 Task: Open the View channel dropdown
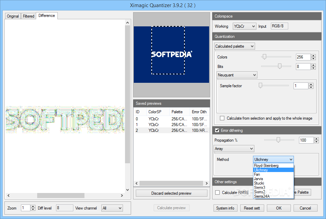[x=112, y=208]
